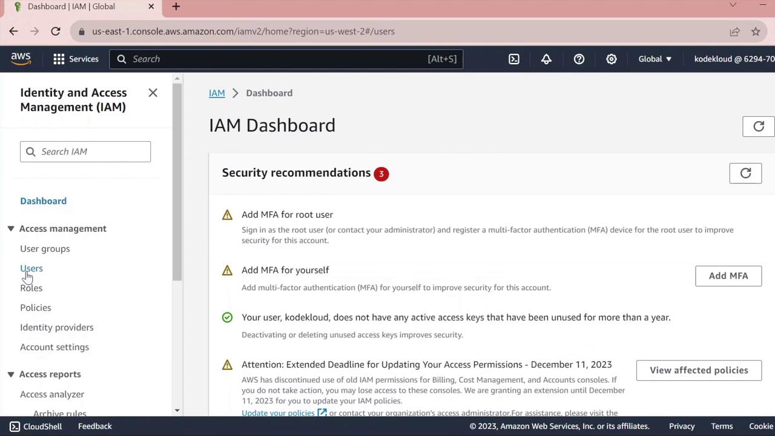Screen dimensions: 775x436
Task: Click the share page icon in address bar
Action: pyautogui.click(x=734, y=31)
